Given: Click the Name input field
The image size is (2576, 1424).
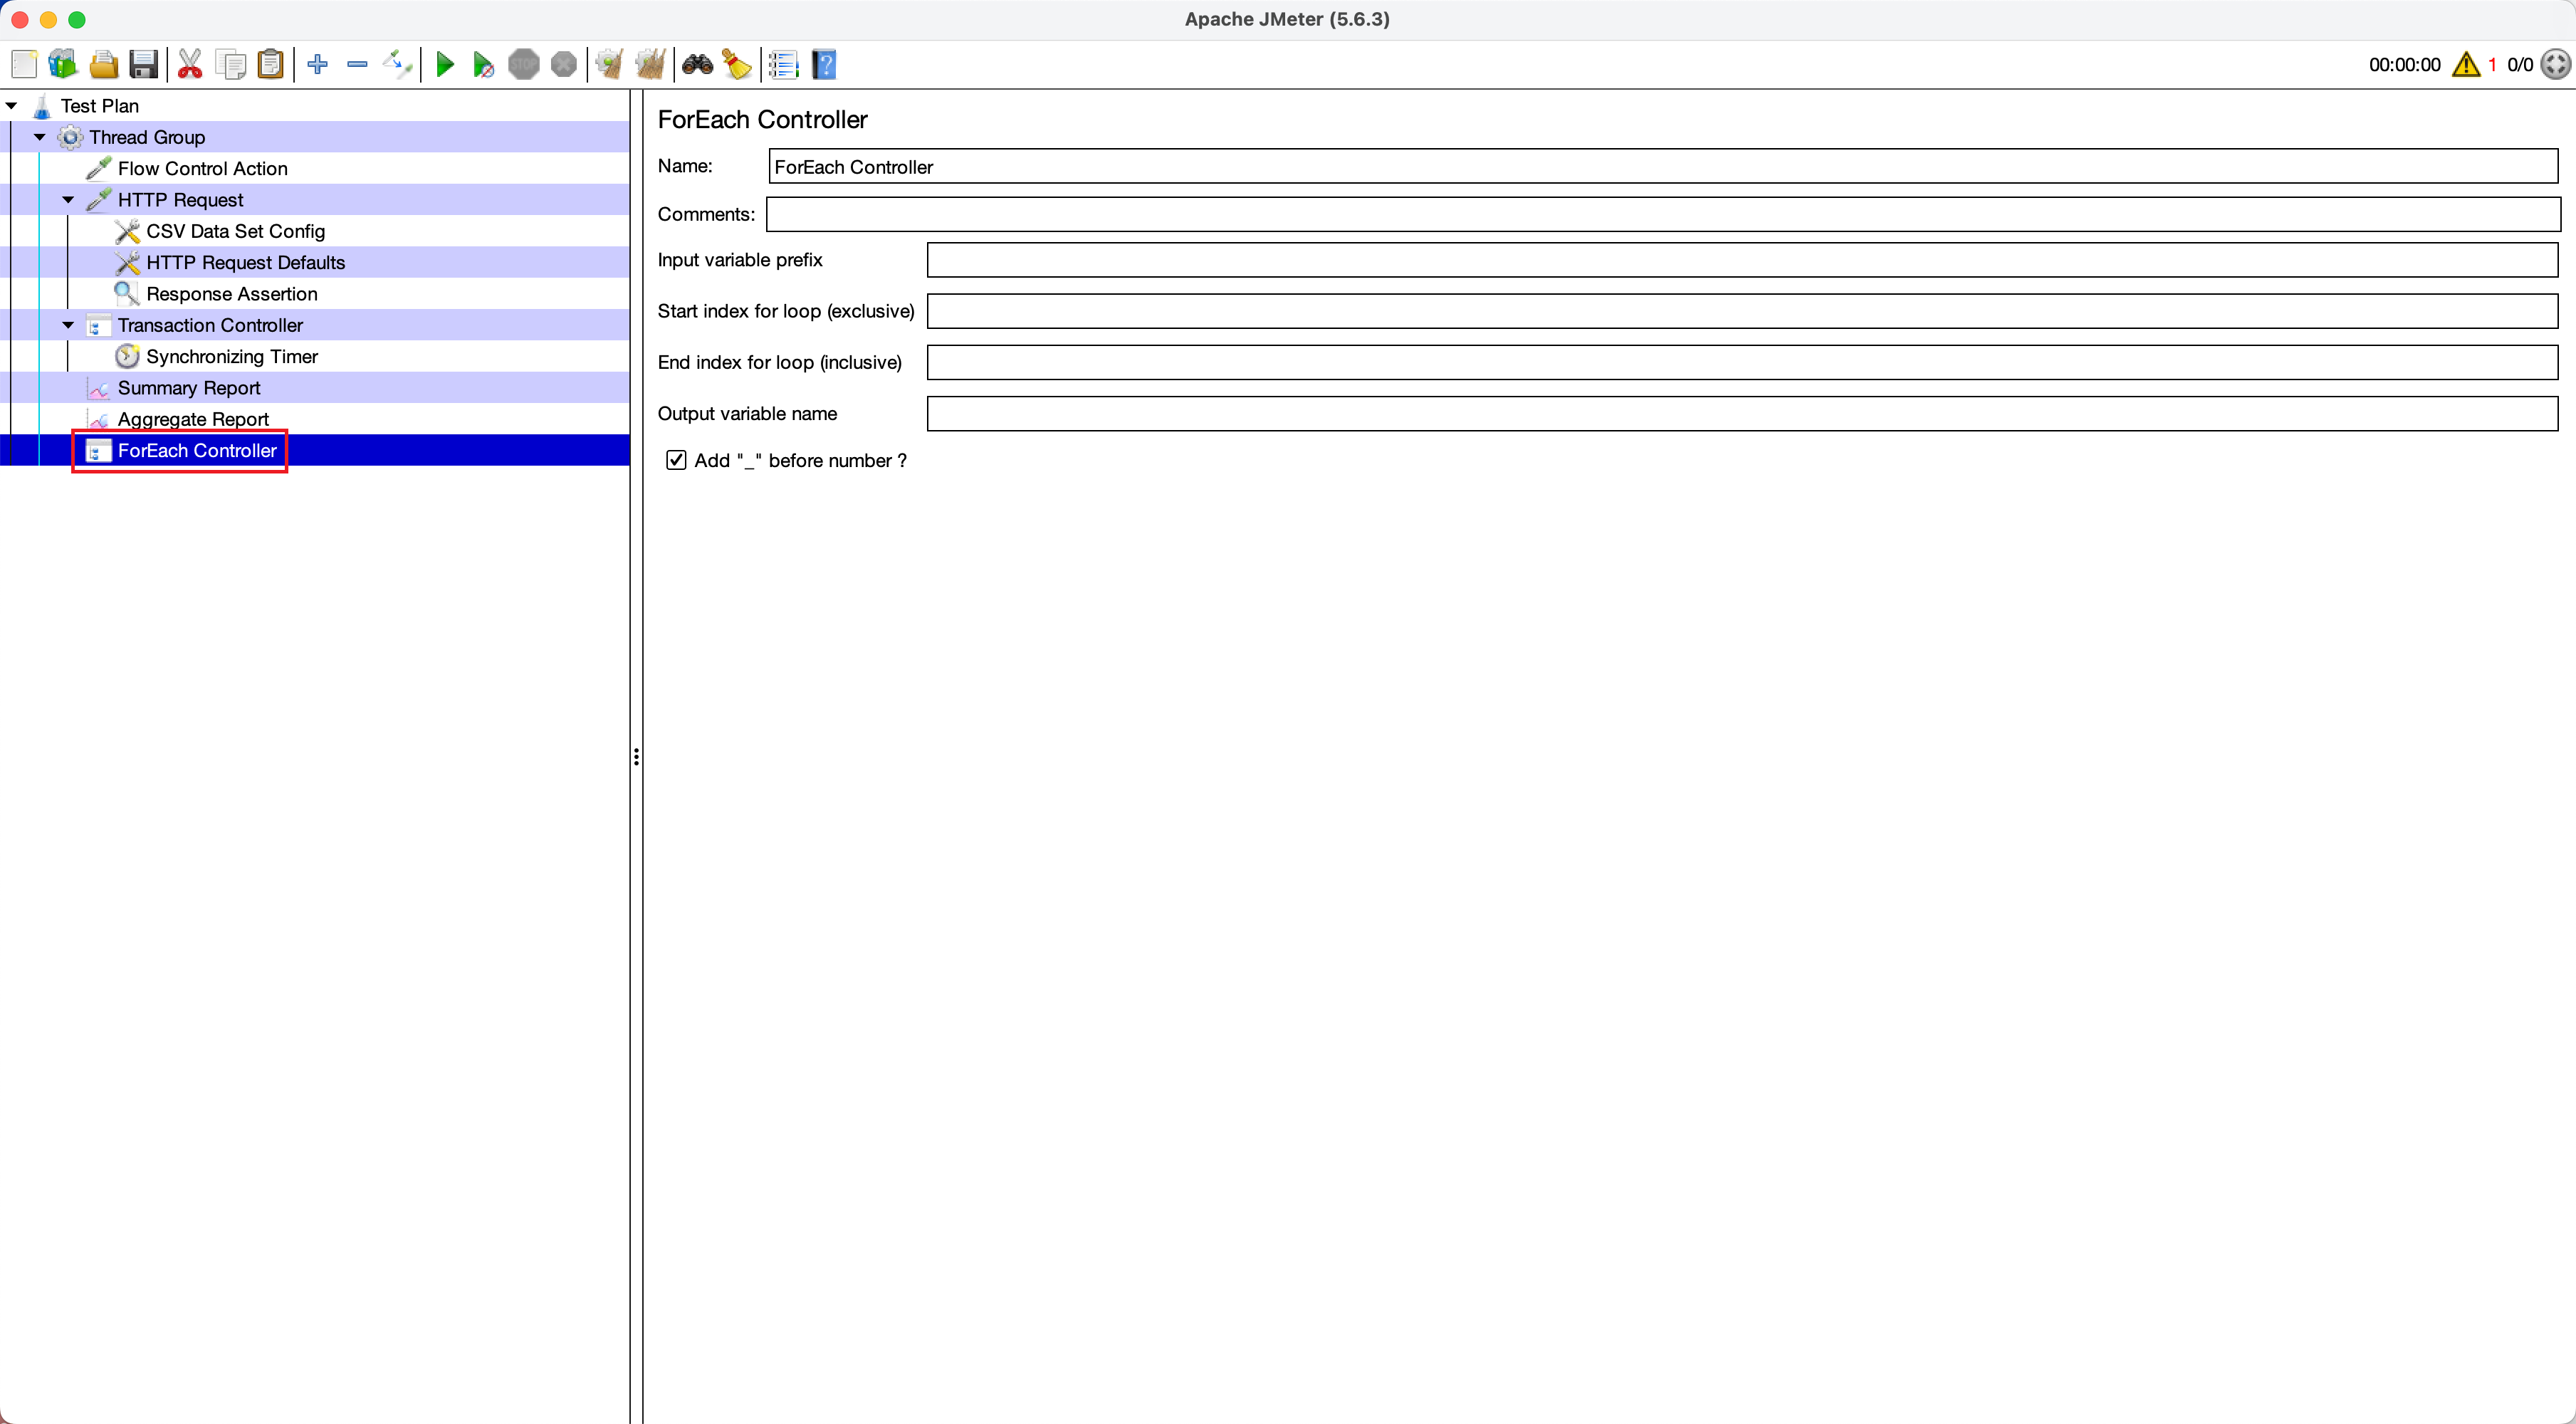Looking at the screenshot, I should (x=1663, y=167).
